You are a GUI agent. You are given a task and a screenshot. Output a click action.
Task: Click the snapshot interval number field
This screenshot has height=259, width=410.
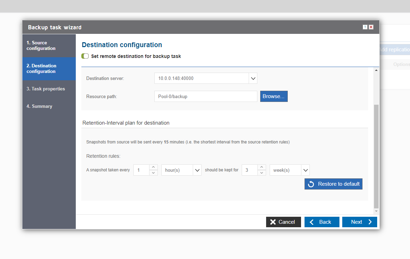pyautogui.click(x=141, y=170)
